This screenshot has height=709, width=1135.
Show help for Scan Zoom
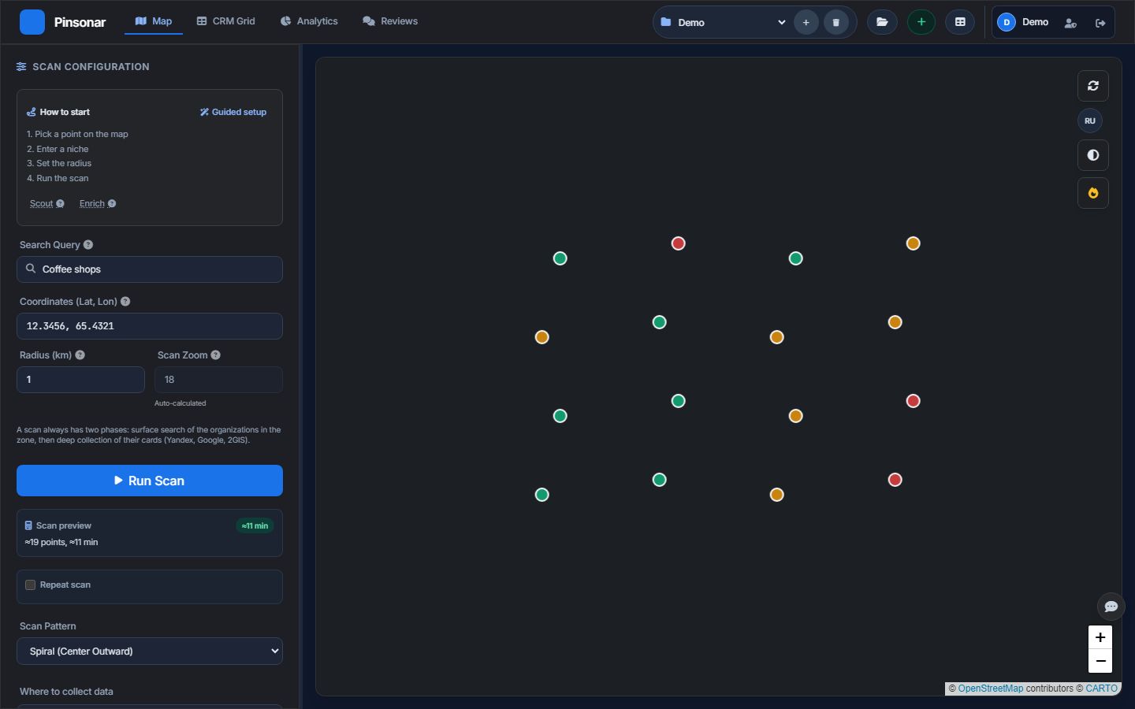coord(216,355)
